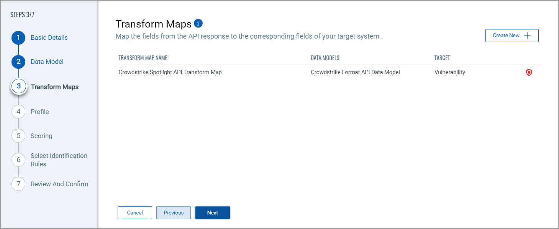The width and height of the screenshot is (559, 229).
Task: Click the step 6 circle icon
Action: 18,160
